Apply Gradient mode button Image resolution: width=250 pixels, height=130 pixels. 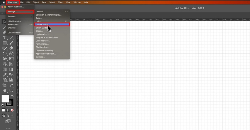(8, 110)
